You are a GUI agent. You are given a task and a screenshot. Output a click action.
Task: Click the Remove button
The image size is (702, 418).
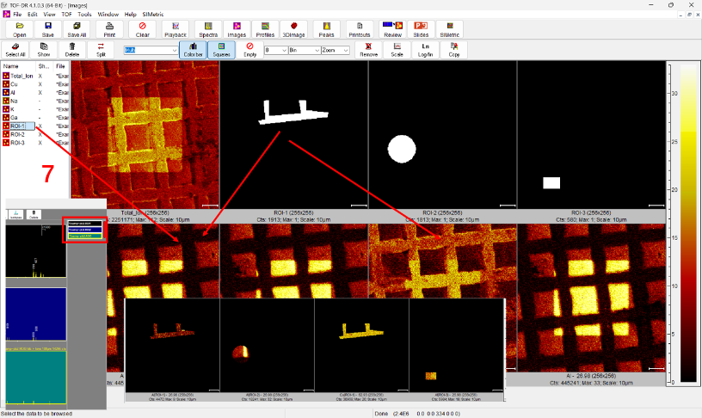tap(368, 49)
